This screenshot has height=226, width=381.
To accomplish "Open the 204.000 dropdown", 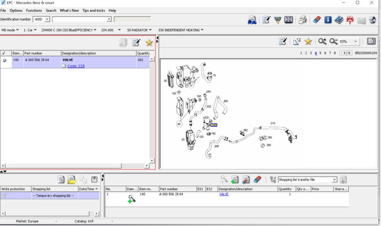I will tap(111, 30).
